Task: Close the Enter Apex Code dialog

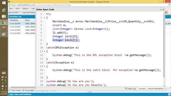Action: pos(163,10)
